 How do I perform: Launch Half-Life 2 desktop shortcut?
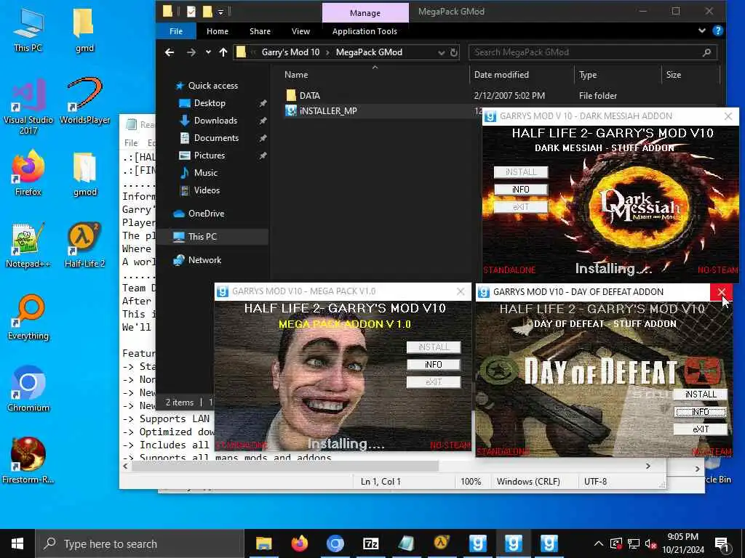(84, 246)
